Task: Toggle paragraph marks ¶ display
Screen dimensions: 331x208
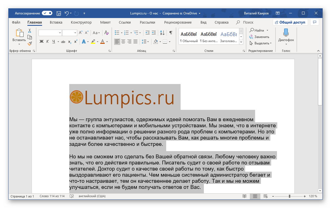Action: pyautogui.click(x=171, y=33)
